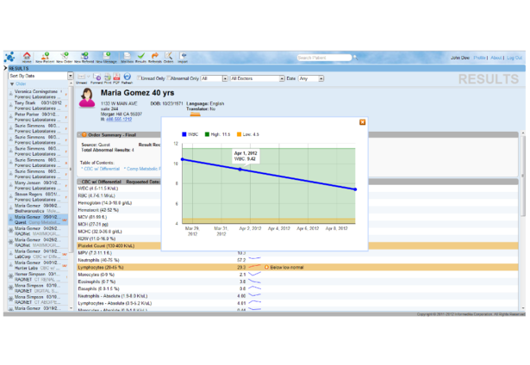
Task: Click the Apr 1 2012 chart data point
Action: (x=240, y=170)
